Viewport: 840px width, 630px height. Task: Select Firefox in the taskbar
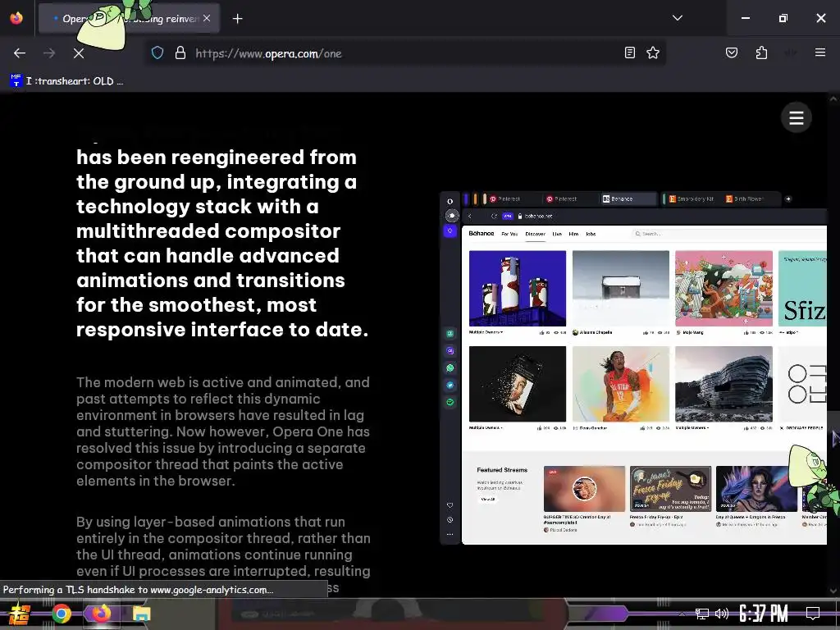point(101,614)
